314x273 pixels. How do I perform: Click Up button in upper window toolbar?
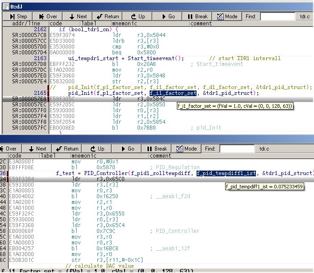(138, 16)
